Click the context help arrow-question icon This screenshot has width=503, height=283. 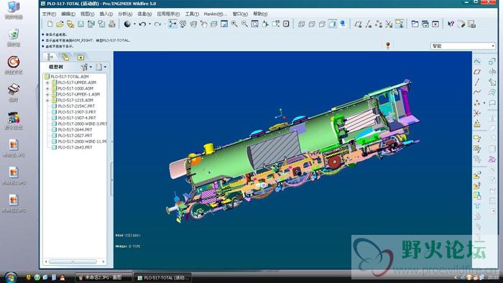[451, 24]
